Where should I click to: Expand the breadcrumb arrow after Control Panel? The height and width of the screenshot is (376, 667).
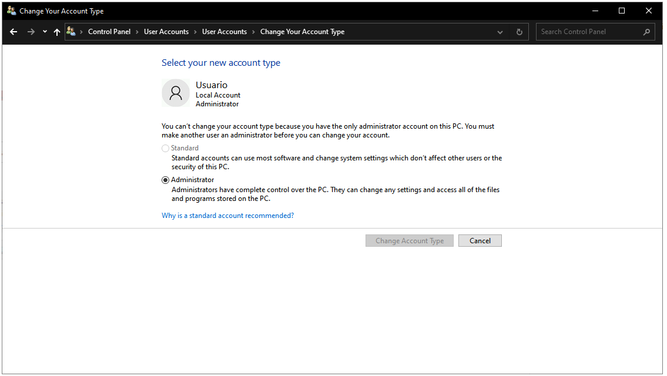(136, 32)
